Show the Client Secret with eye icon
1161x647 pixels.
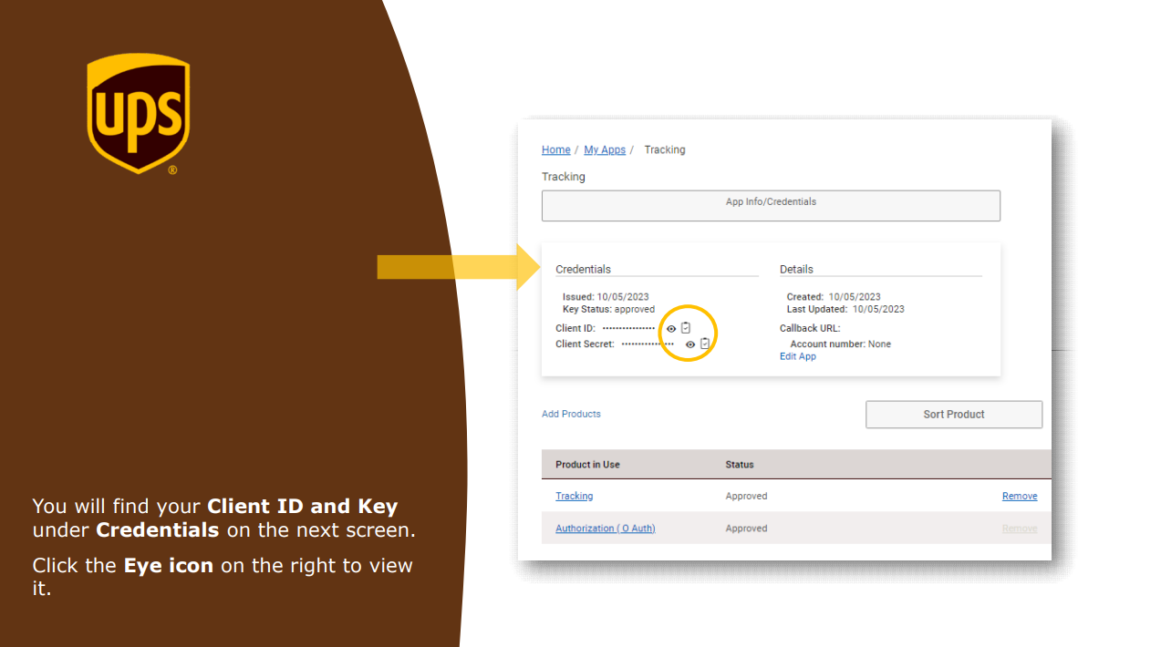(690, 344)
